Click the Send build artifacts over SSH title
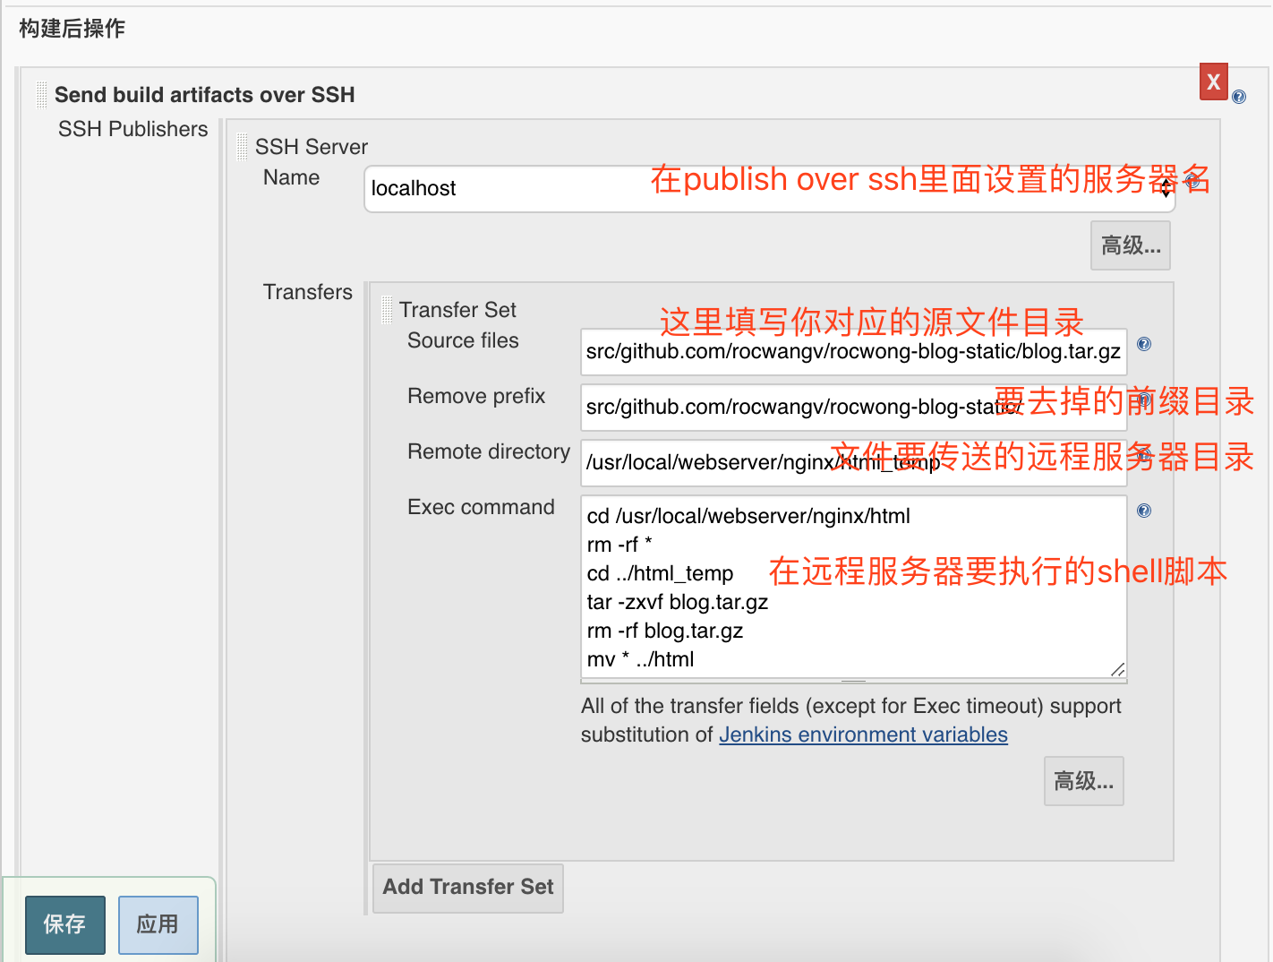The image size is (1273, 962). tap(205, 95)
